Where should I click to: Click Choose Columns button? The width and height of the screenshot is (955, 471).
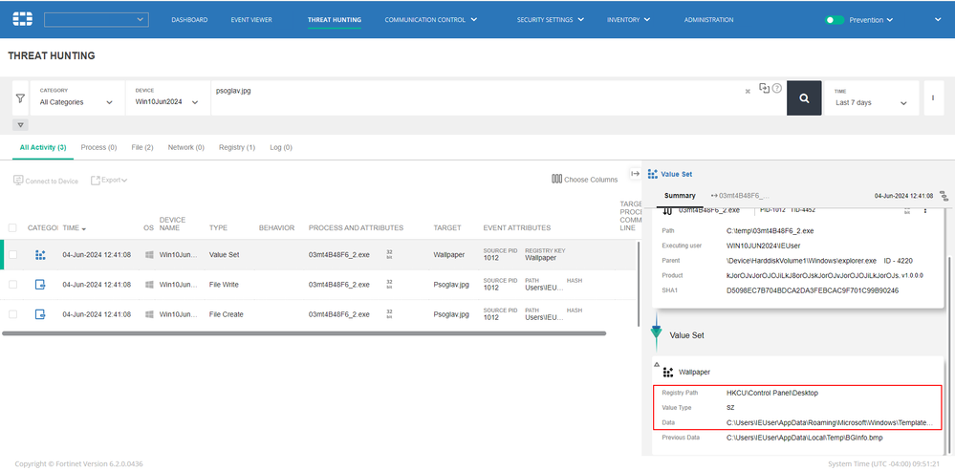(585, 180)
